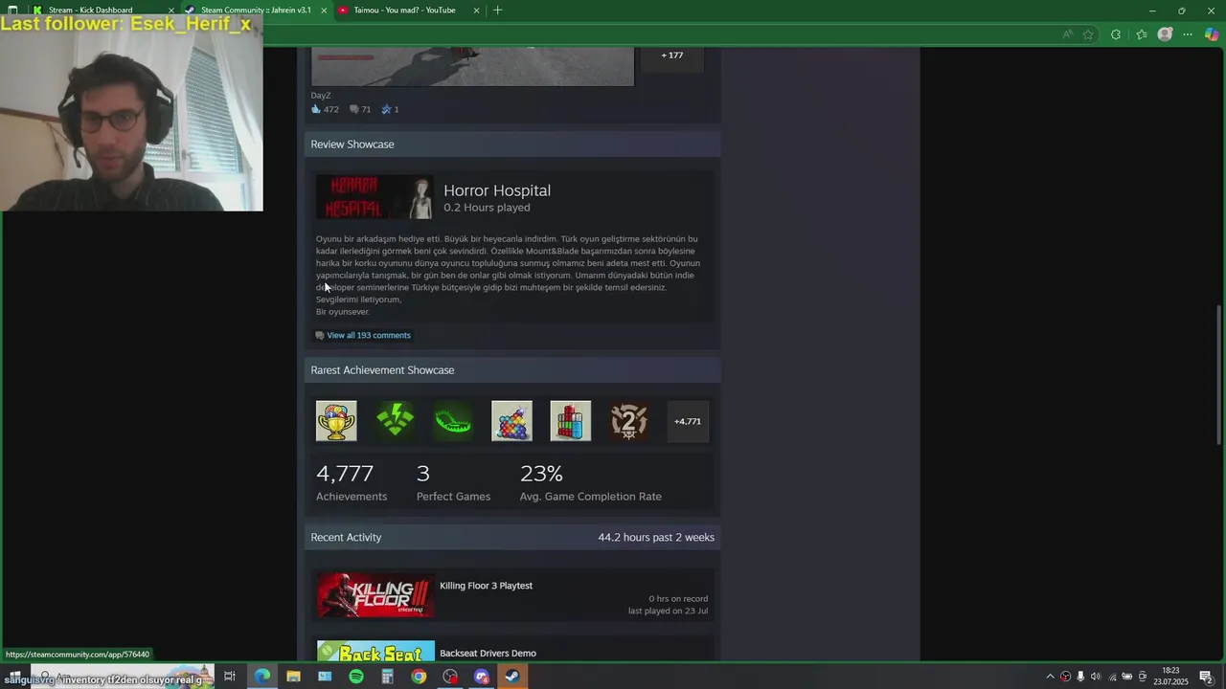
Task: Open the DayZ link under the screenshot
Action: coord(321,95)
